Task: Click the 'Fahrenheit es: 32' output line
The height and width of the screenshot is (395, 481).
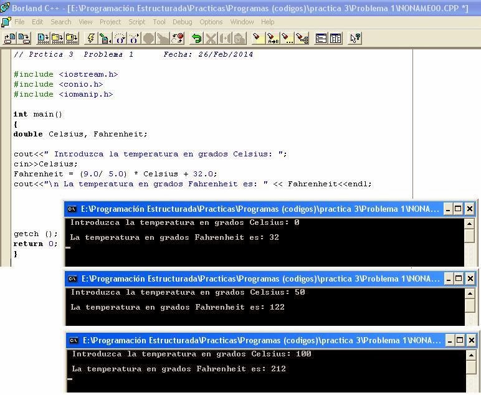Action: (174, 237)
